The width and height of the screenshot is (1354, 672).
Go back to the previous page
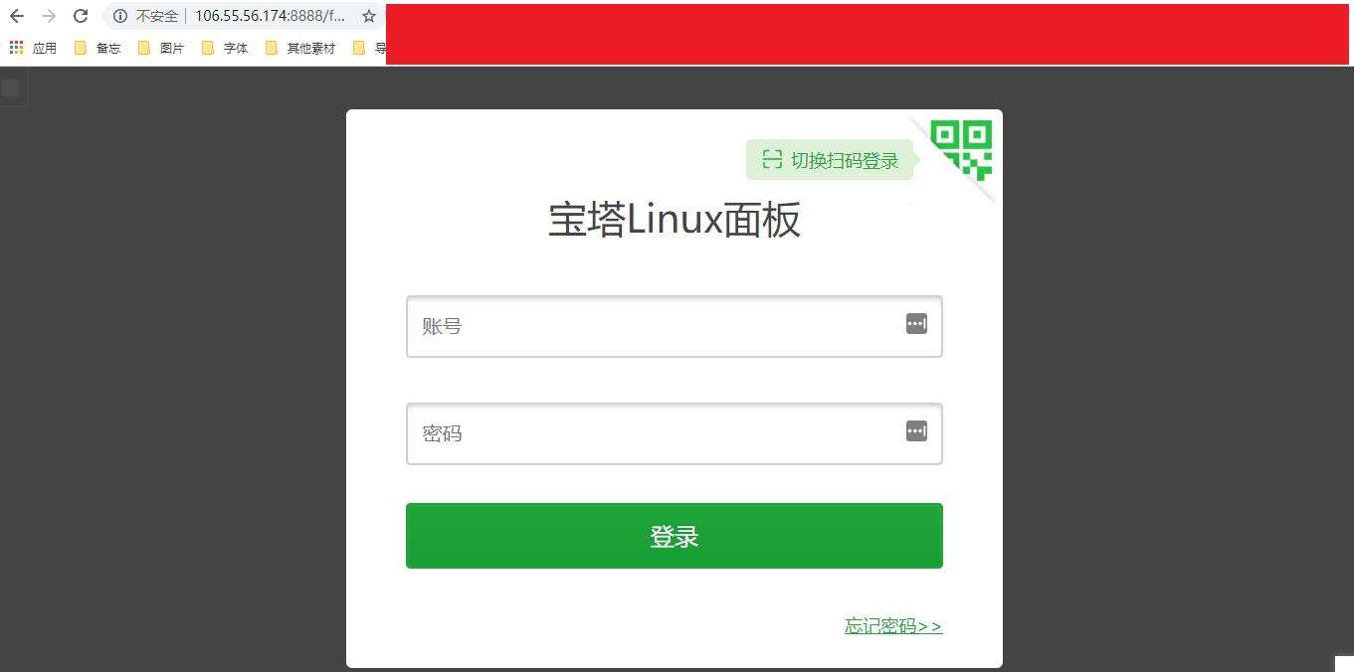pos(17,16)
